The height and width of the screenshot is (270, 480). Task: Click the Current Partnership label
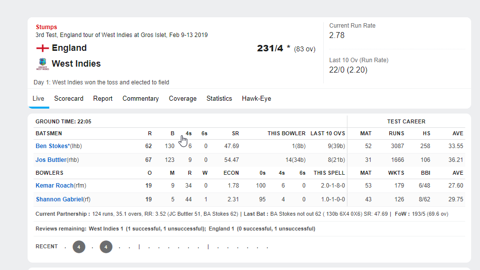coord(63,214)
